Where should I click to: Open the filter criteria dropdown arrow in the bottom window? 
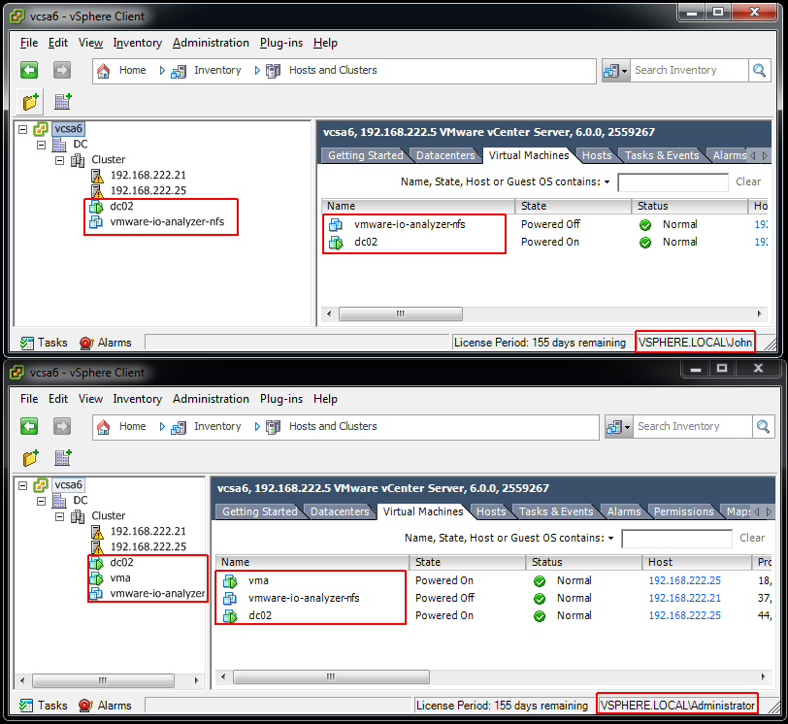(611, 538)
